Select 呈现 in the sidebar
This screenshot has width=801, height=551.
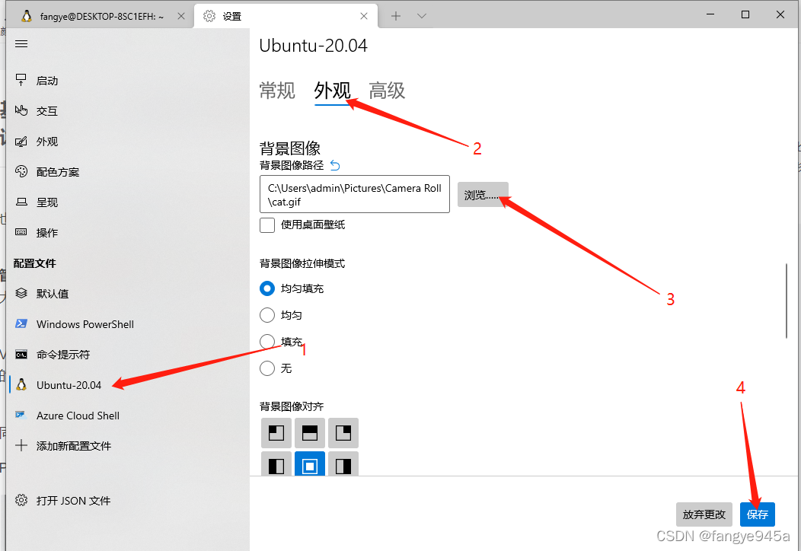click(47, 202)
